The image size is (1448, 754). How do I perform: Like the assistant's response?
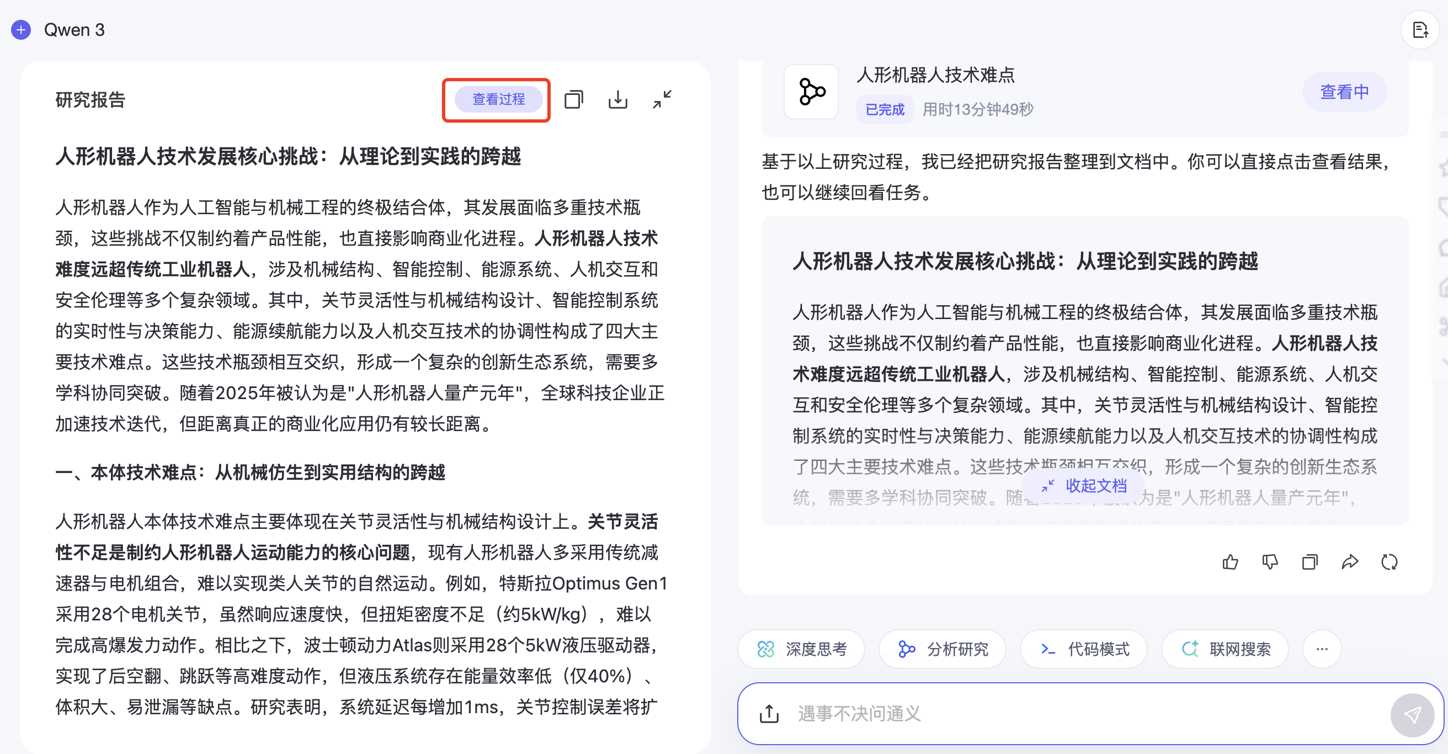point(1230,561)
